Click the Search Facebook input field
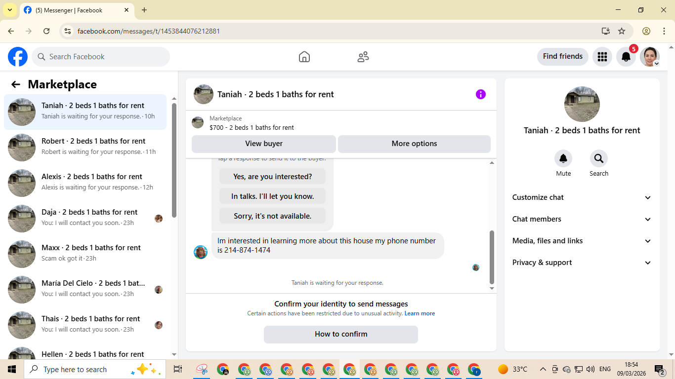Image resolution: width=675 pixels, height=379 pixels. coord(101,57)
